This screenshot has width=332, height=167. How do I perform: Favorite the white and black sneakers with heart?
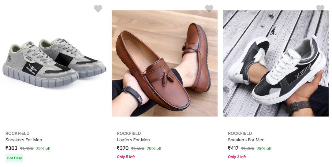(320, 9)
